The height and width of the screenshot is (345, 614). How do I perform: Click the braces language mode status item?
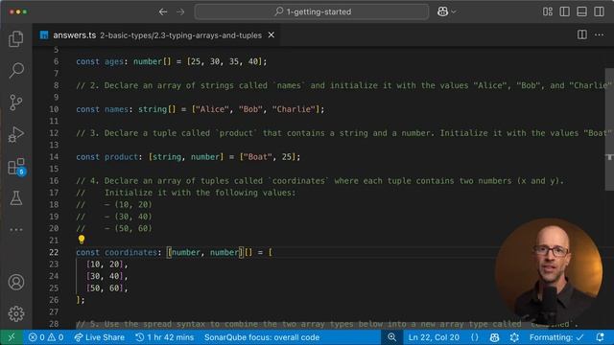click(x=475, y=337)
